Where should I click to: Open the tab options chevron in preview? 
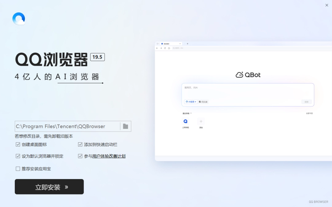158,44
